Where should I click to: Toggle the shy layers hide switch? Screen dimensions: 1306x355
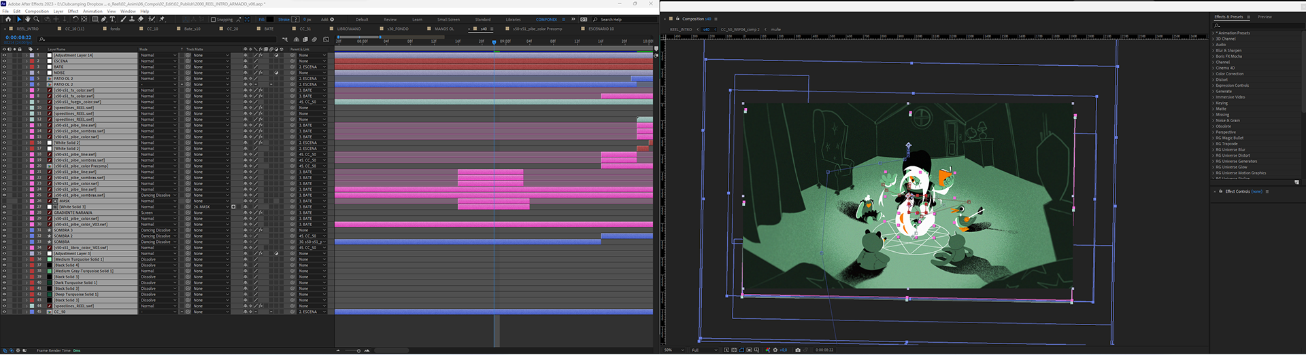click(297, 39)
